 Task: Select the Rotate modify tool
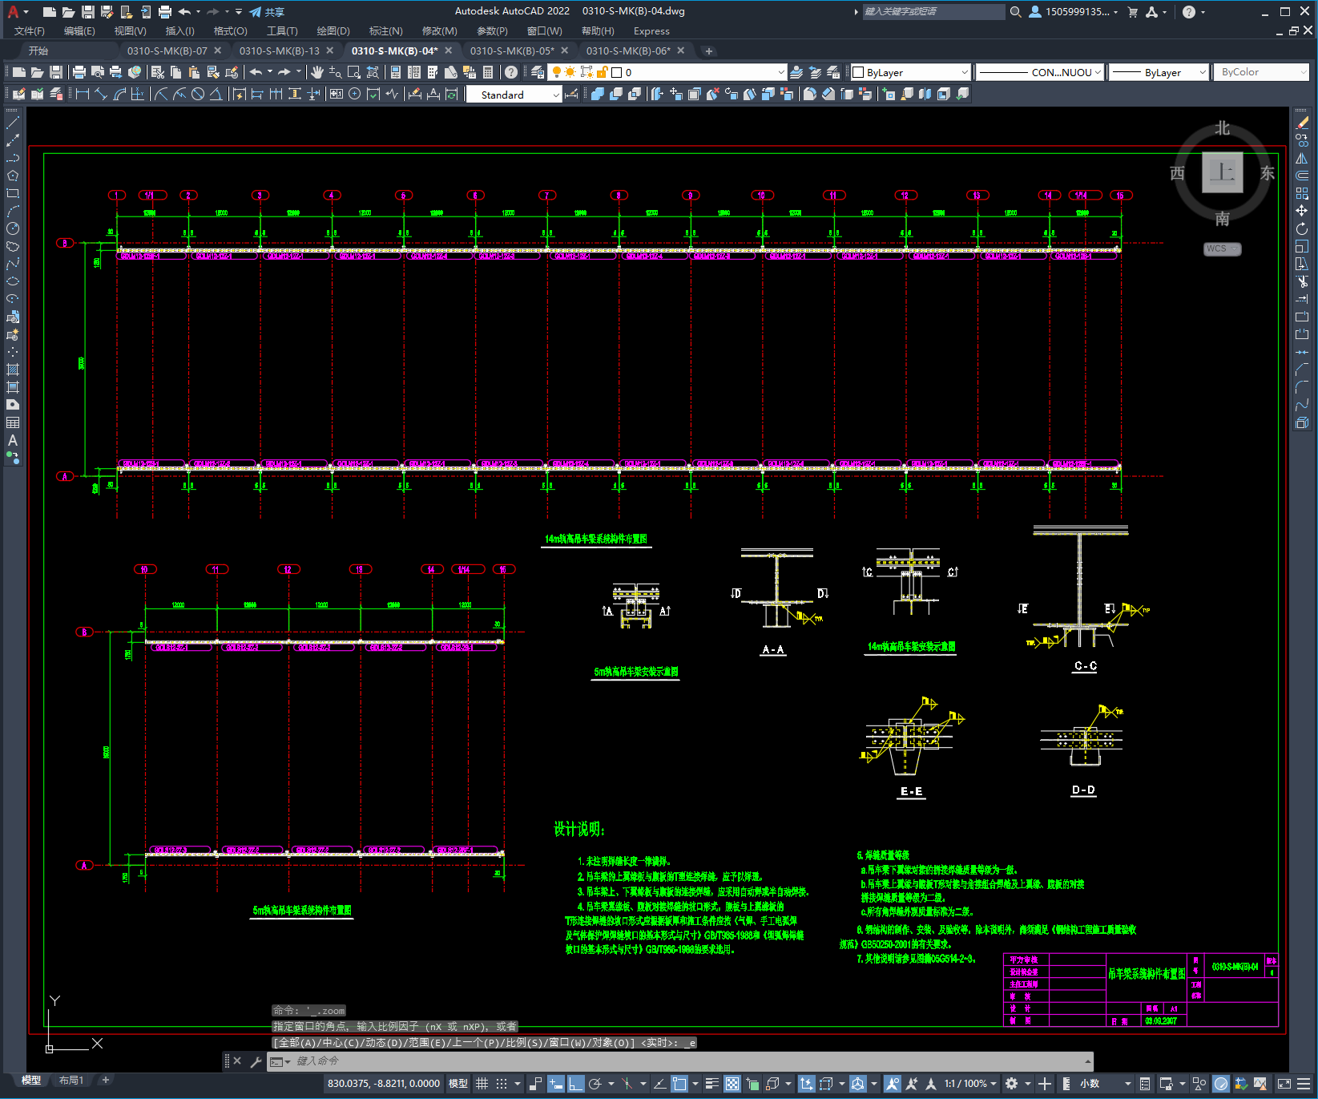click(x=1302, y=228)
